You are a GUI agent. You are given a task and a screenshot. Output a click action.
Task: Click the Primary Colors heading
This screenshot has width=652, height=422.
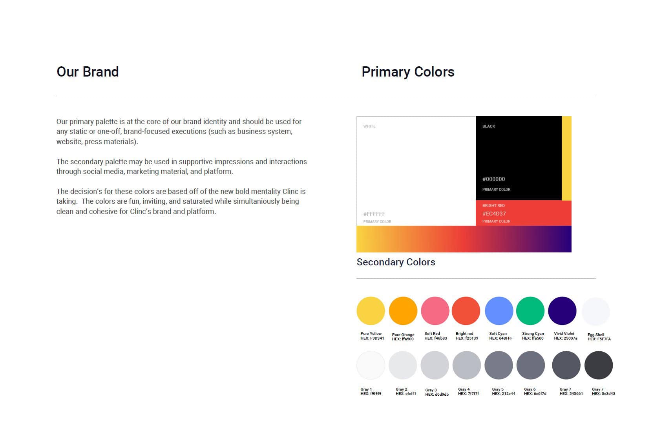point(408,72)
